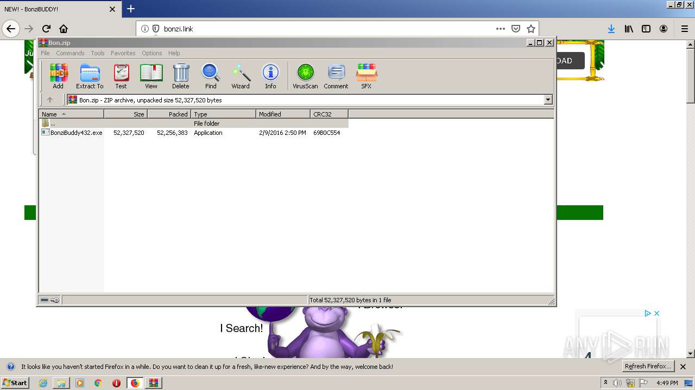Open the Windows Start menu
695x390 pixels.
[15, 383]
